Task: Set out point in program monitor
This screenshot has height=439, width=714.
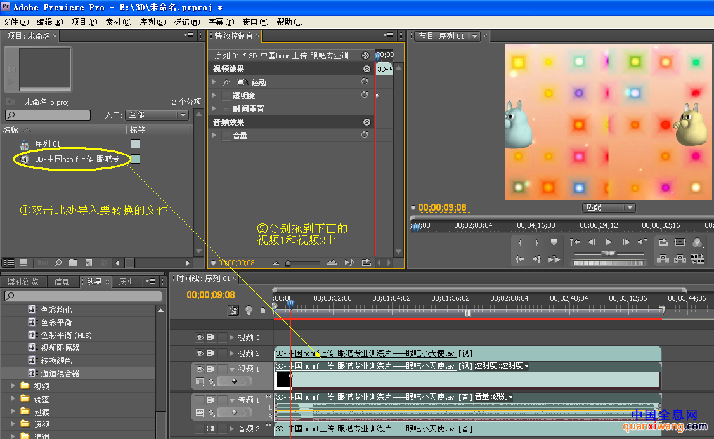Action: click(x=537, y=242)
